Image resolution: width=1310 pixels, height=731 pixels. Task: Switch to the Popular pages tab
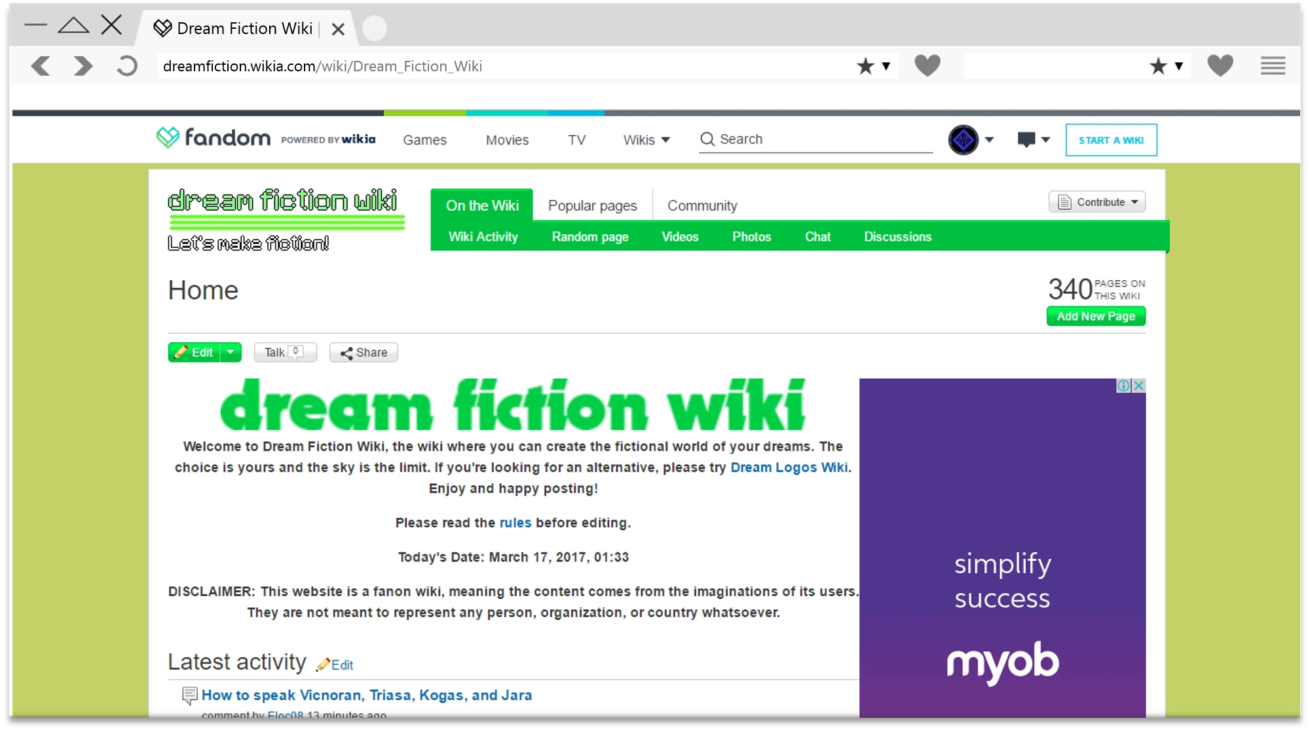(x=592, y=205)
